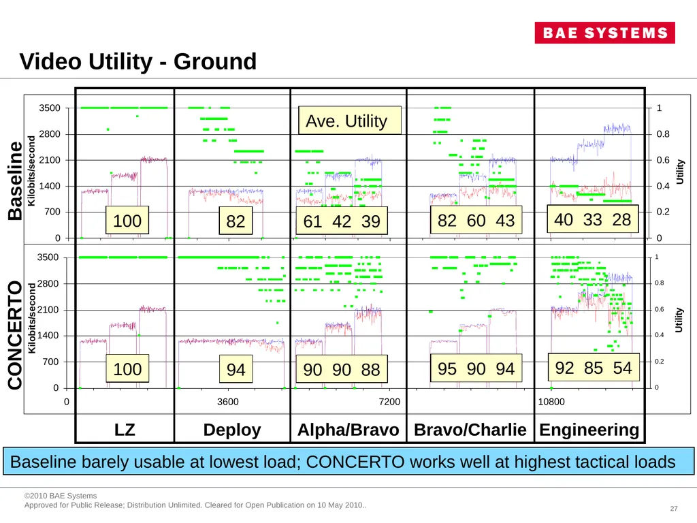
Task: Click the 2100 label on CONCERTO y-axis
Action: (48, 310)
